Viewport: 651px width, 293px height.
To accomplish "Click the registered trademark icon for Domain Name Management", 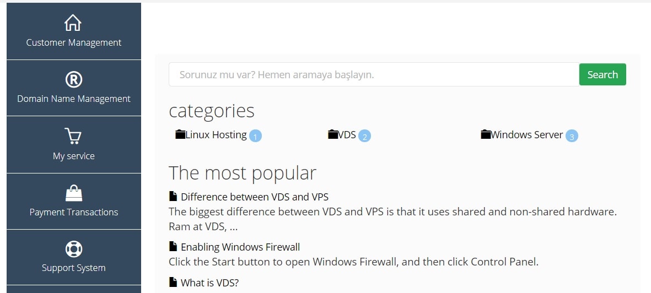I will click(x=73, y=79).
